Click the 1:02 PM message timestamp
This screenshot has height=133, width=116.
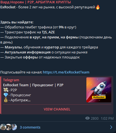pos(107,119)
